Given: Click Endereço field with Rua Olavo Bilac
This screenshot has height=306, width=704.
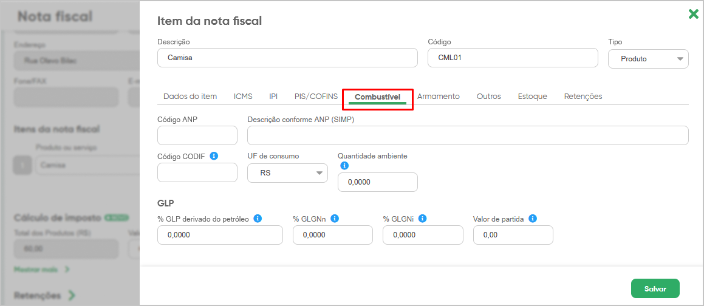Looking at the screenshot, I should 77,61.
